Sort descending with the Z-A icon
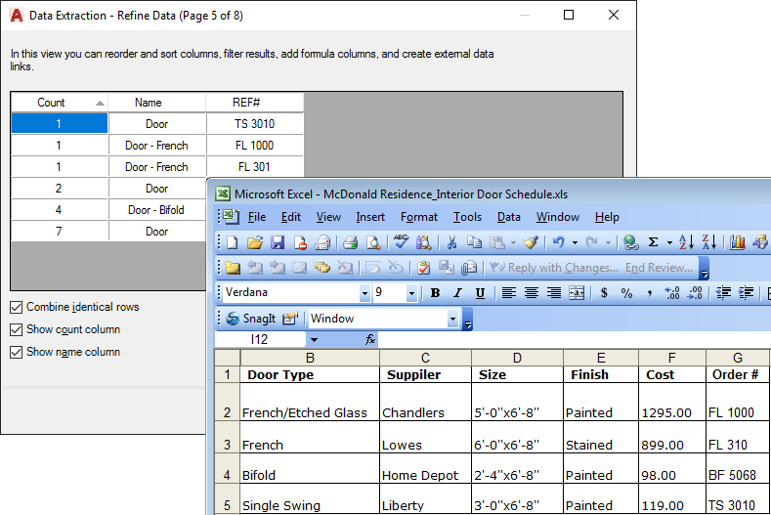 tap(709, 242)
